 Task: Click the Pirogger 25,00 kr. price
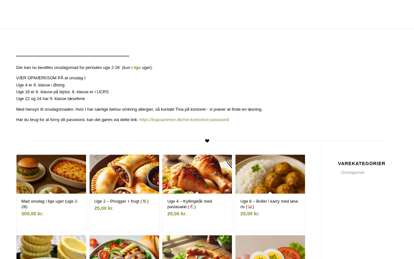click(104, 208)
